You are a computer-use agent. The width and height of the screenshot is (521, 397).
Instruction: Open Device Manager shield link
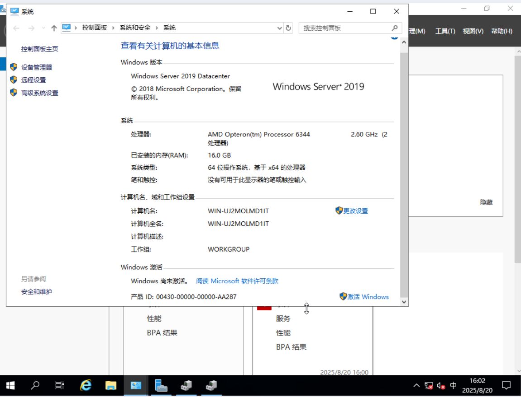coord(37,67)
